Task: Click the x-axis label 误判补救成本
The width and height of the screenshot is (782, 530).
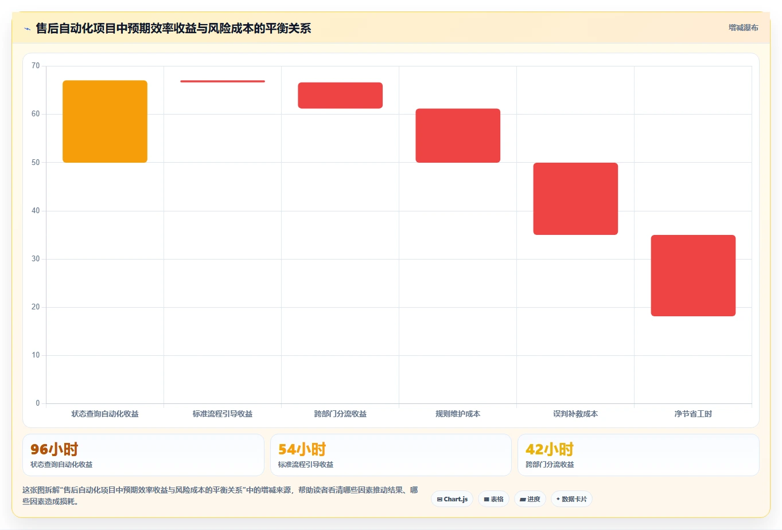Action: pos(575,414)
